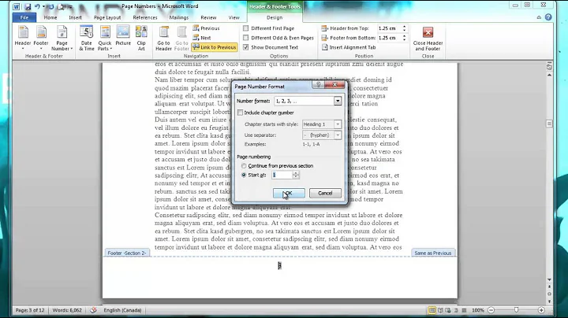Viewport: 568px width, 318px height.
Task: Switch to Full Screen Reading view
Action: 440,310
